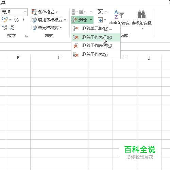Image resolution: width=170 pixels, height=170 pixels.
Task: Expand the AutoSum dropdown arrow
Action: click(x=106, y=12)
